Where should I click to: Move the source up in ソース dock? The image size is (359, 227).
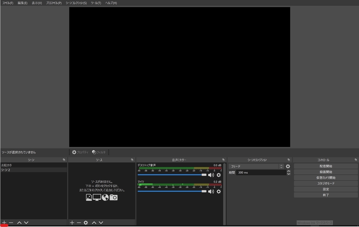94,223
